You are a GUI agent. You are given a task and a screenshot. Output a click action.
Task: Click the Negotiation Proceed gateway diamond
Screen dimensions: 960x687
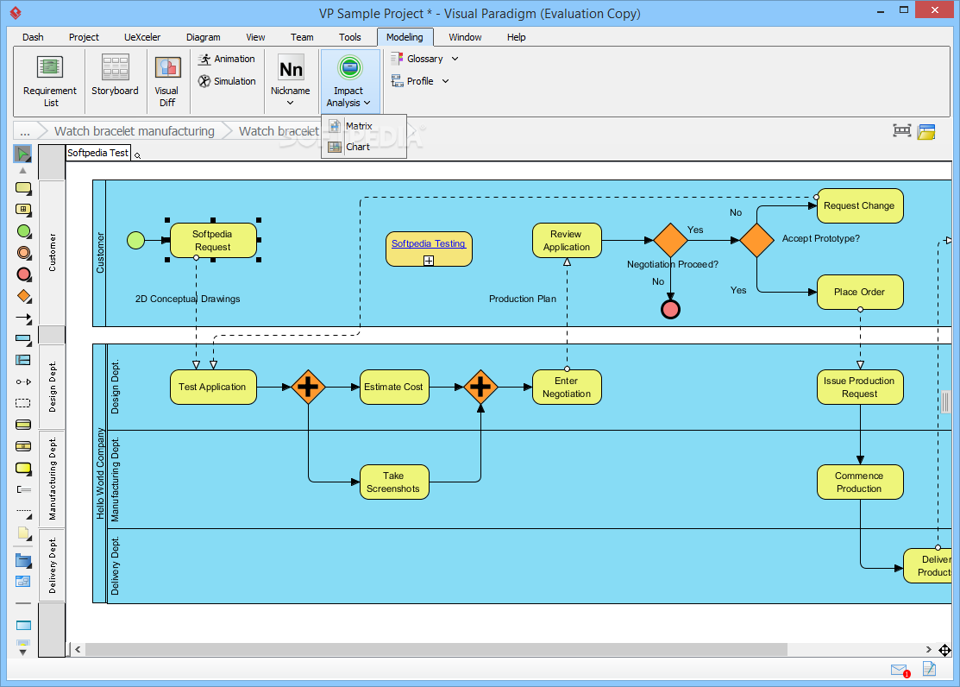670,240
